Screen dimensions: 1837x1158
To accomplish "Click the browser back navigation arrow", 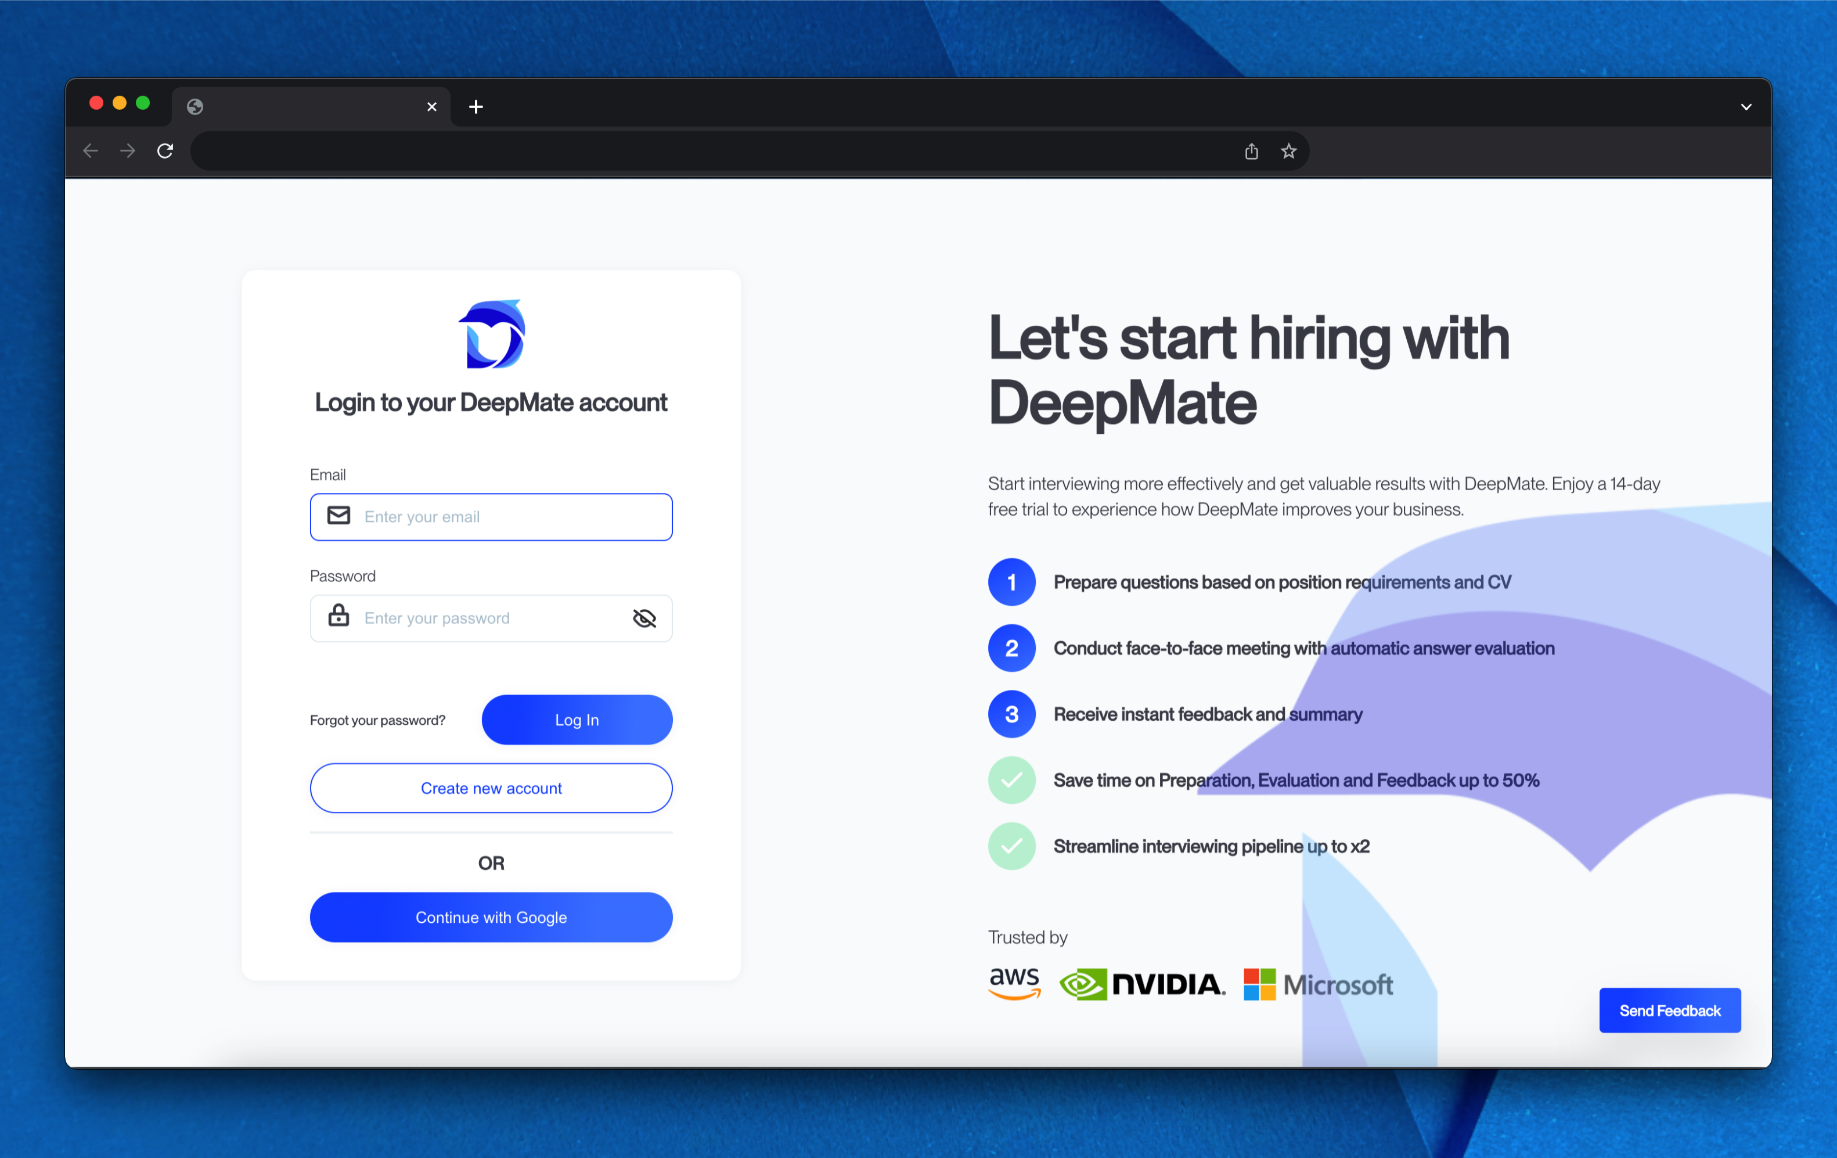I will (90, 150).
